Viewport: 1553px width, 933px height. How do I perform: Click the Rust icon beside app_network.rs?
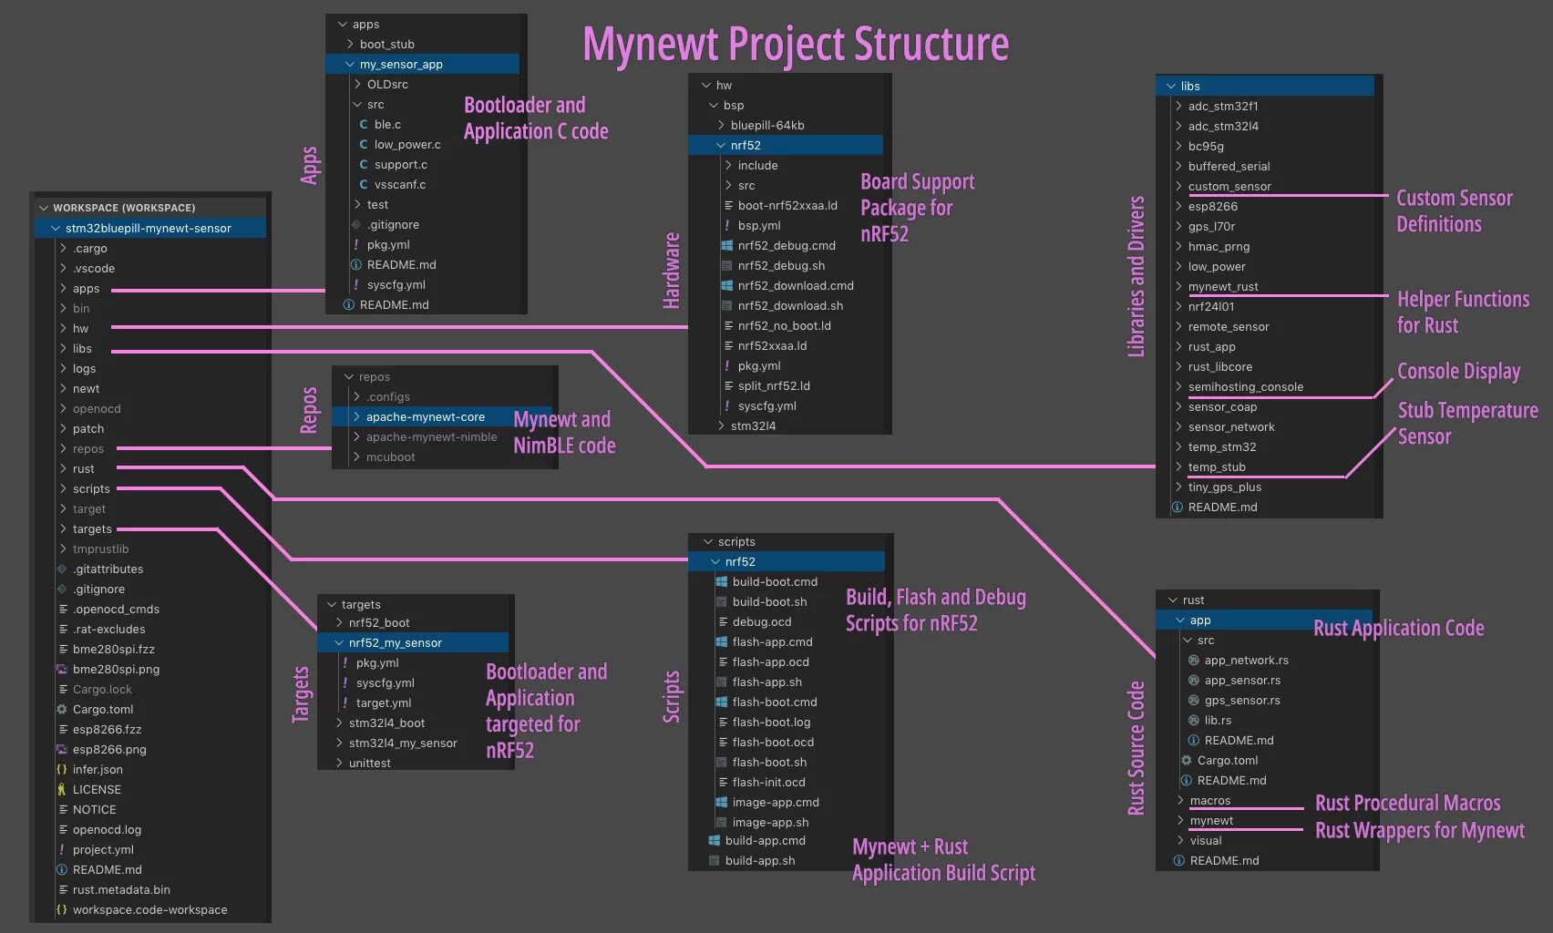pos(1194,660)
